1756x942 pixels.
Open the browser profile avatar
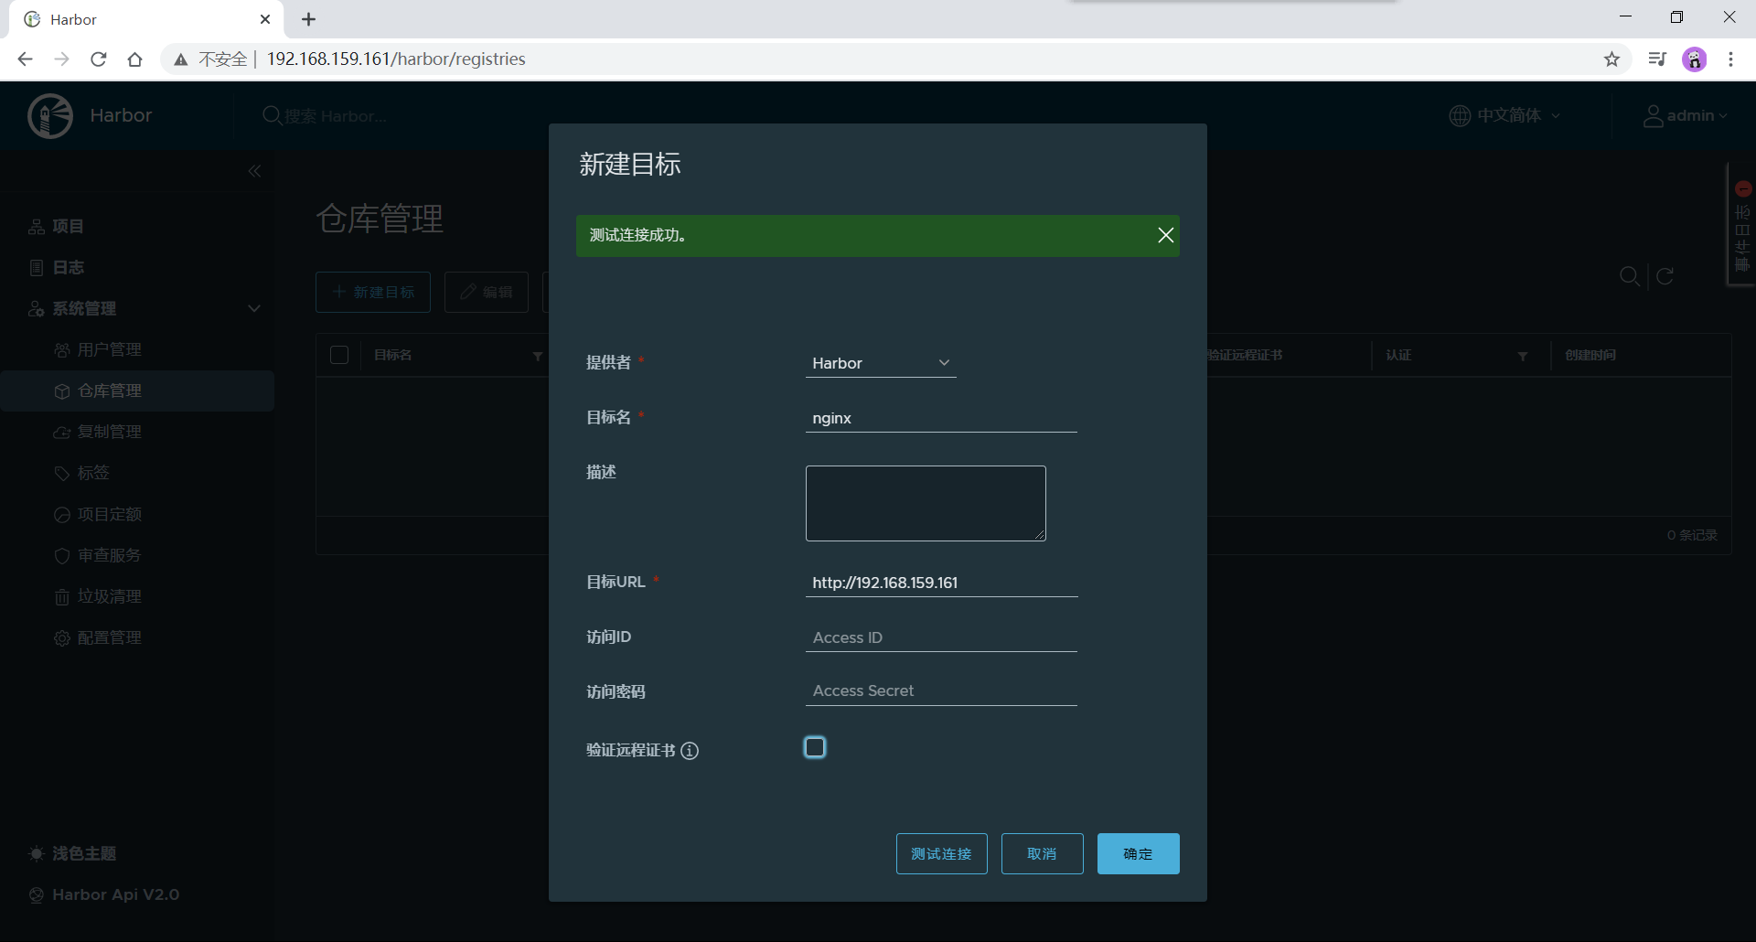click(1695, 59)
